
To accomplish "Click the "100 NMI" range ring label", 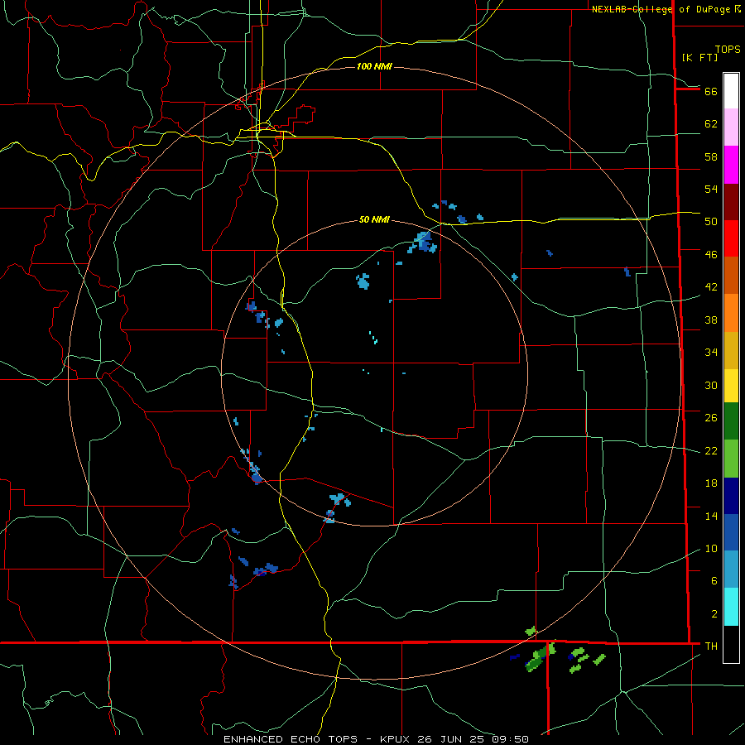I will 374,66.
